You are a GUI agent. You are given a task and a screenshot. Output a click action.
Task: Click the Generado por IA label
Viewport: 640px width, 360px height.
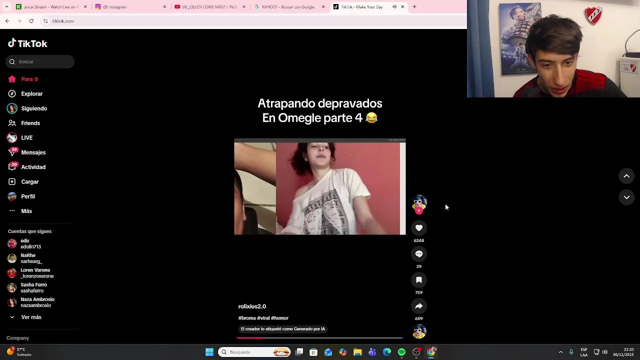coord(283,329)
